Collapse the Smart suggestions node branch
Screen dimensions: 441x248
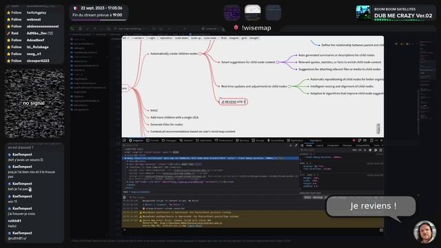click(x=277, y=62)
